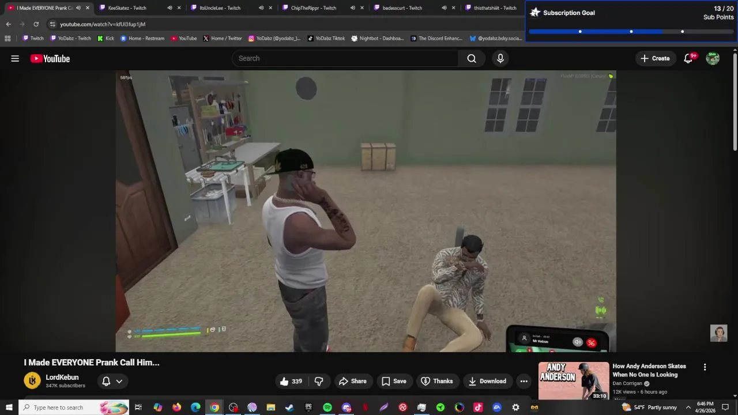Image resolution: width=738 pixels, height=415 pixels.
Task: Launch Firefox from taskbar
Action: point(176,408)
